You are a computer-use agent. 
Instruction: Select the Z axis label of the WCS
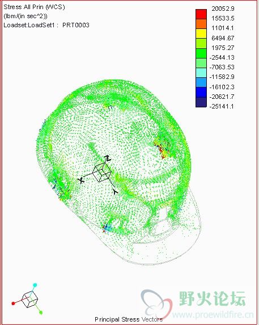pyautogui.click(x=108, y=159)
